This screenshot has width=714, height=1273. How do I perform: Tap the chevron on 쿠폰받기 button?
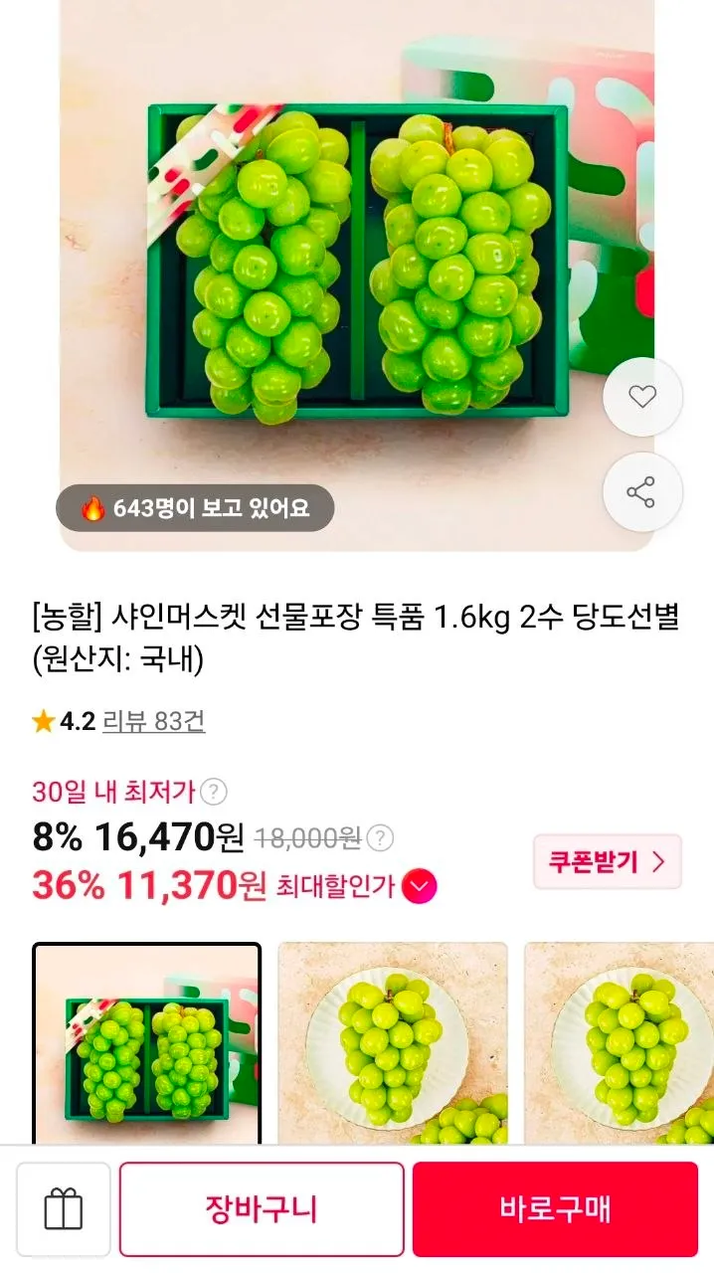(x=657, y=861)
